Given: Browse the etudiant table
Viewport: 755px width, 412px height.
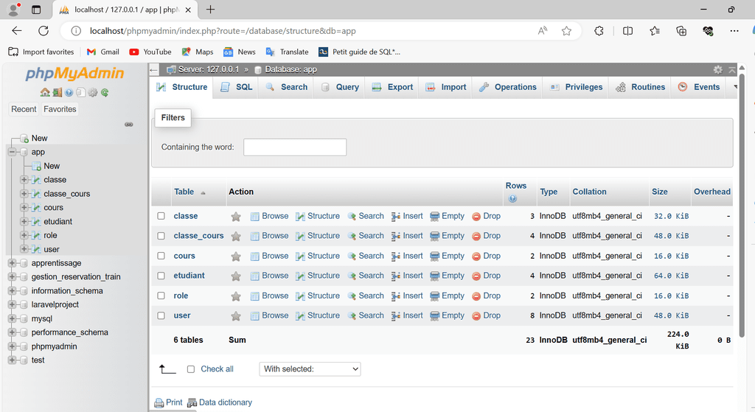Looking at the screenshot, I should pyautogui.click(x=269, y=276).
